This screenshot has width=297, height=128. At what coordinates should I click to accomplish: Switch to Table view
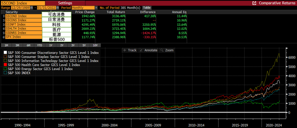[x=147, y=8]
